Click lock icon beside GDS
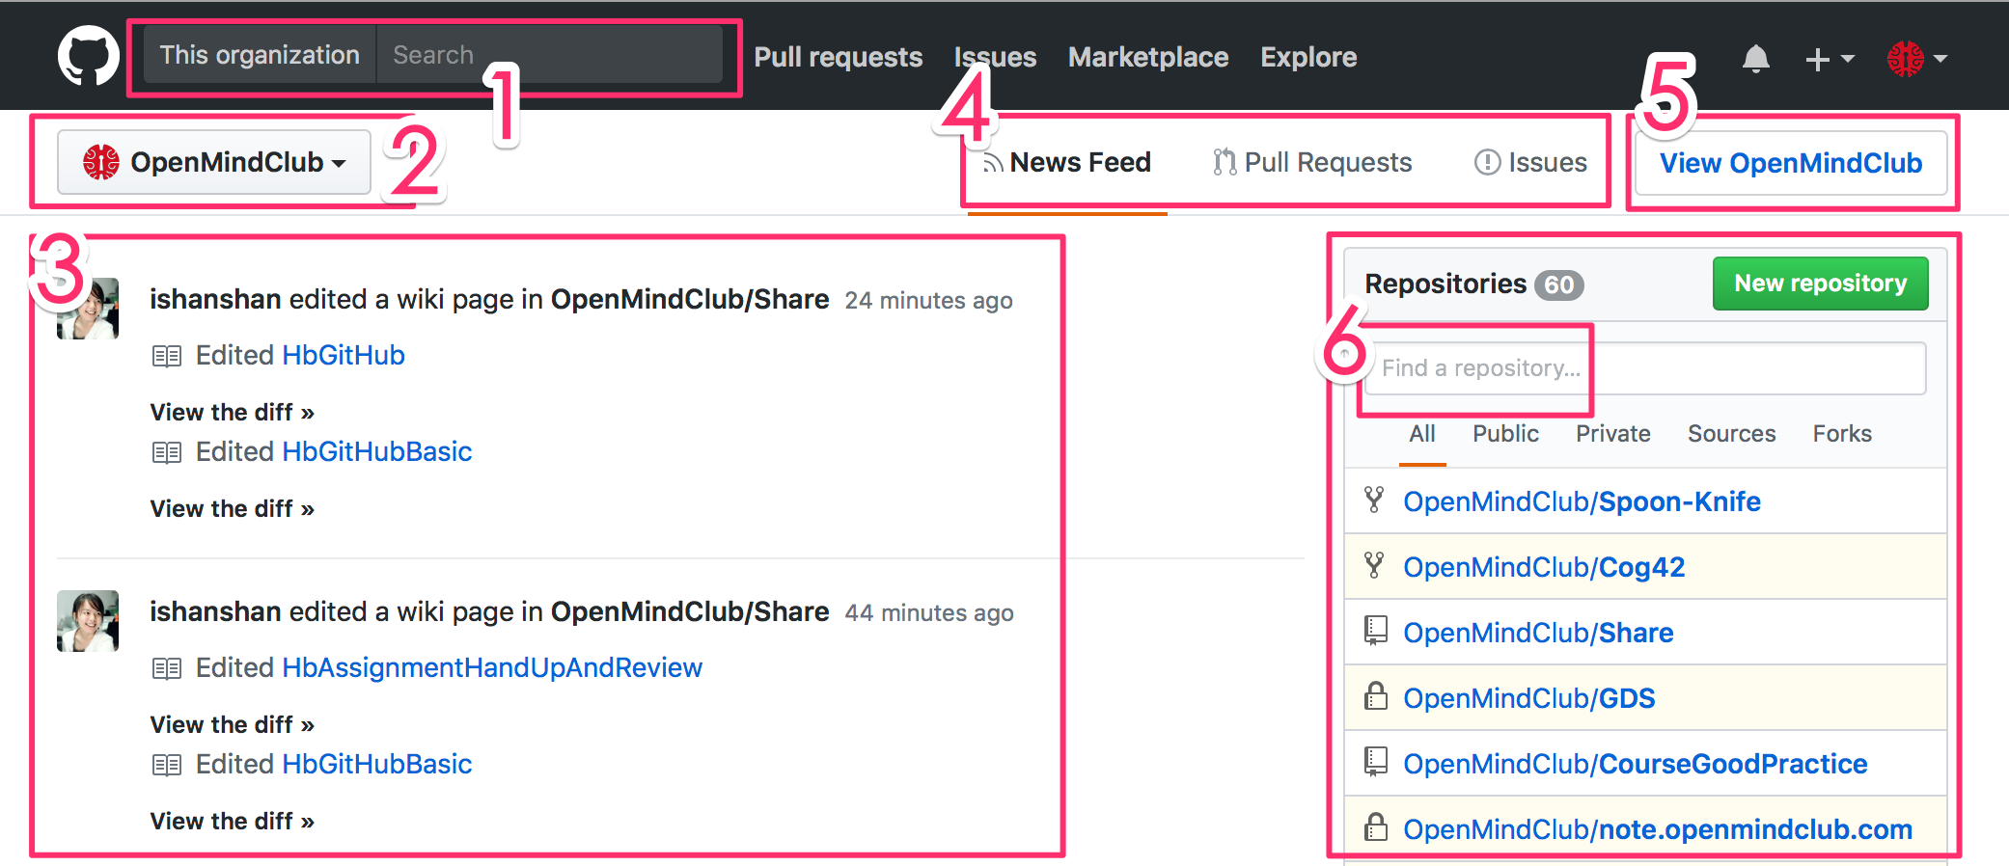Viewport: 2009px width, 866px height. coord(1376,695)
